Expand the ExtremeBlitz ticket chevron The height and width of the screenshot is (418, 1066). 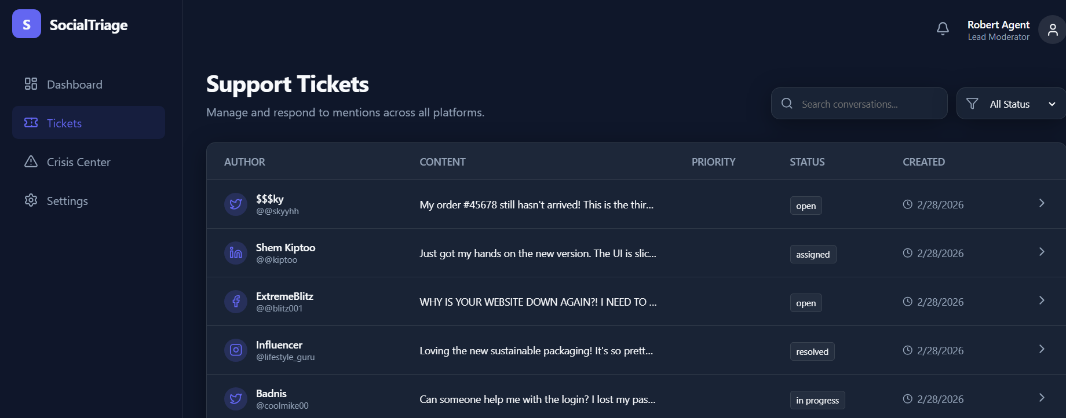click(x=1042, y=300)
